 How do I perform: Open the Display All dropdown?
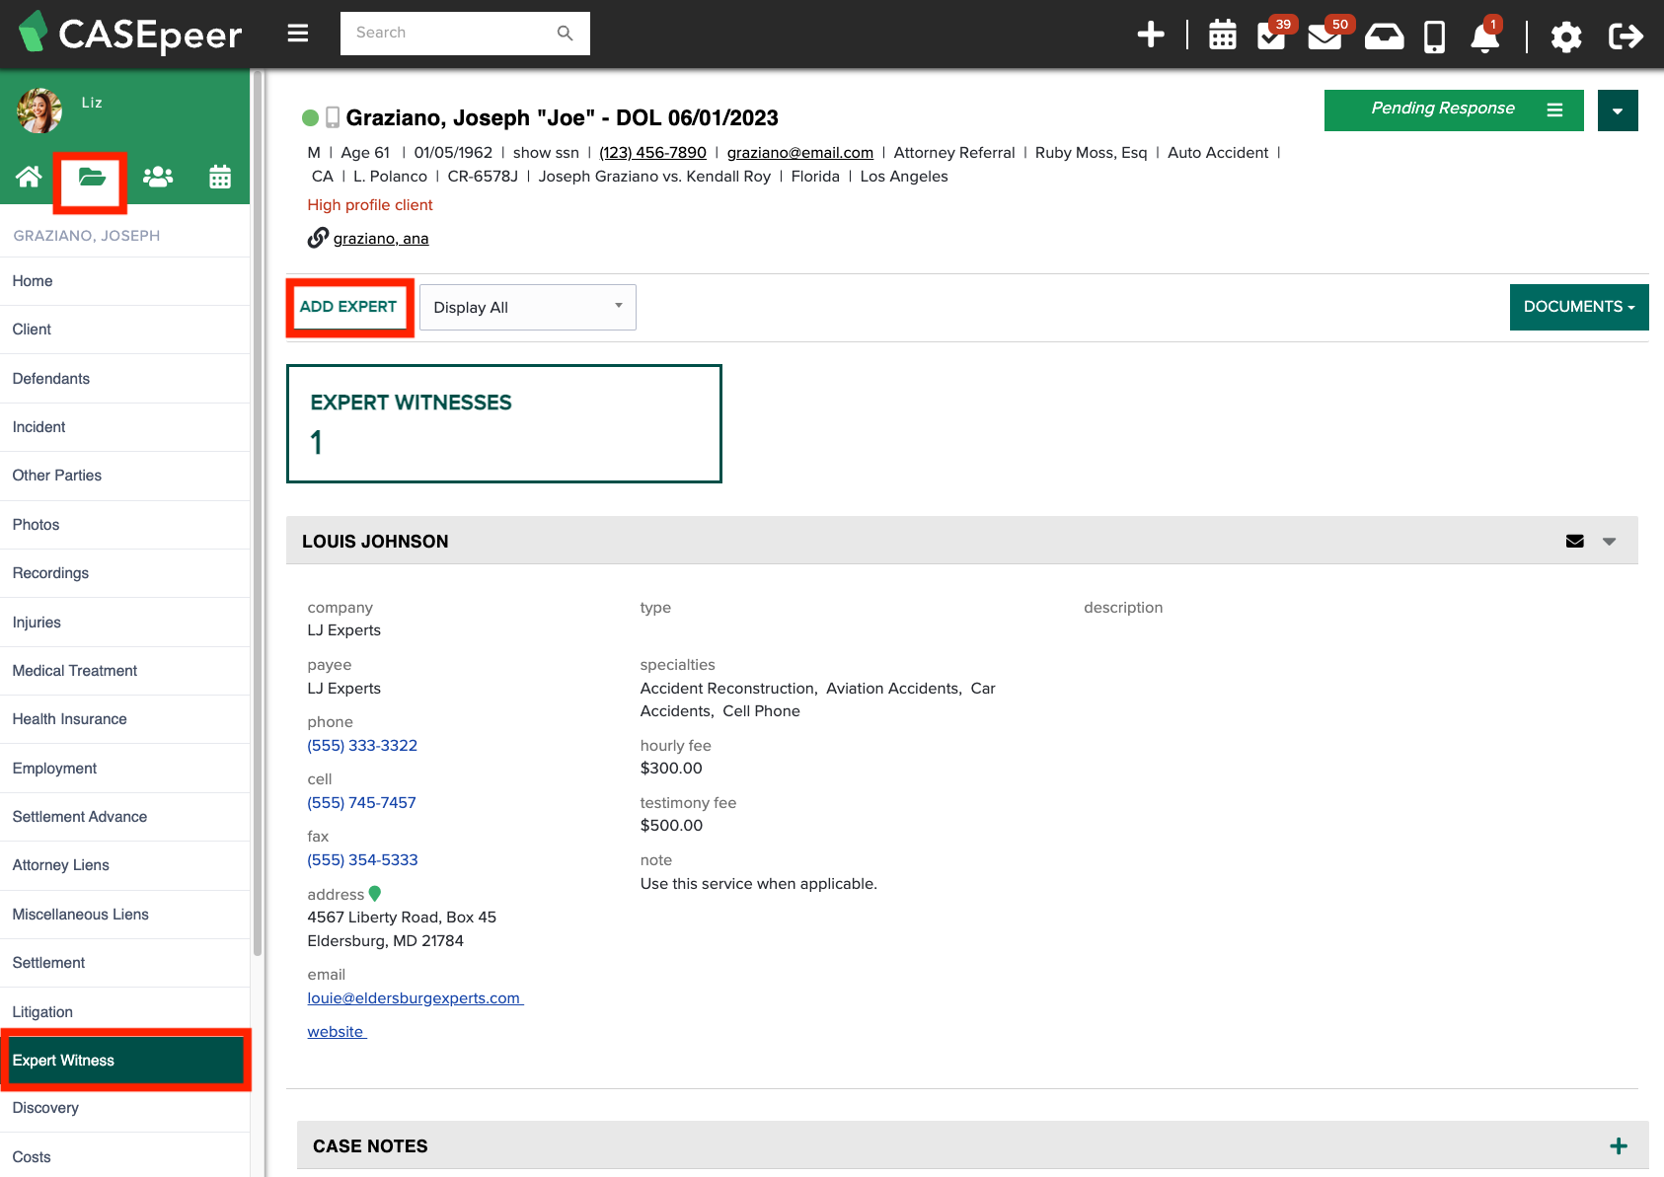tap(528, 308)
